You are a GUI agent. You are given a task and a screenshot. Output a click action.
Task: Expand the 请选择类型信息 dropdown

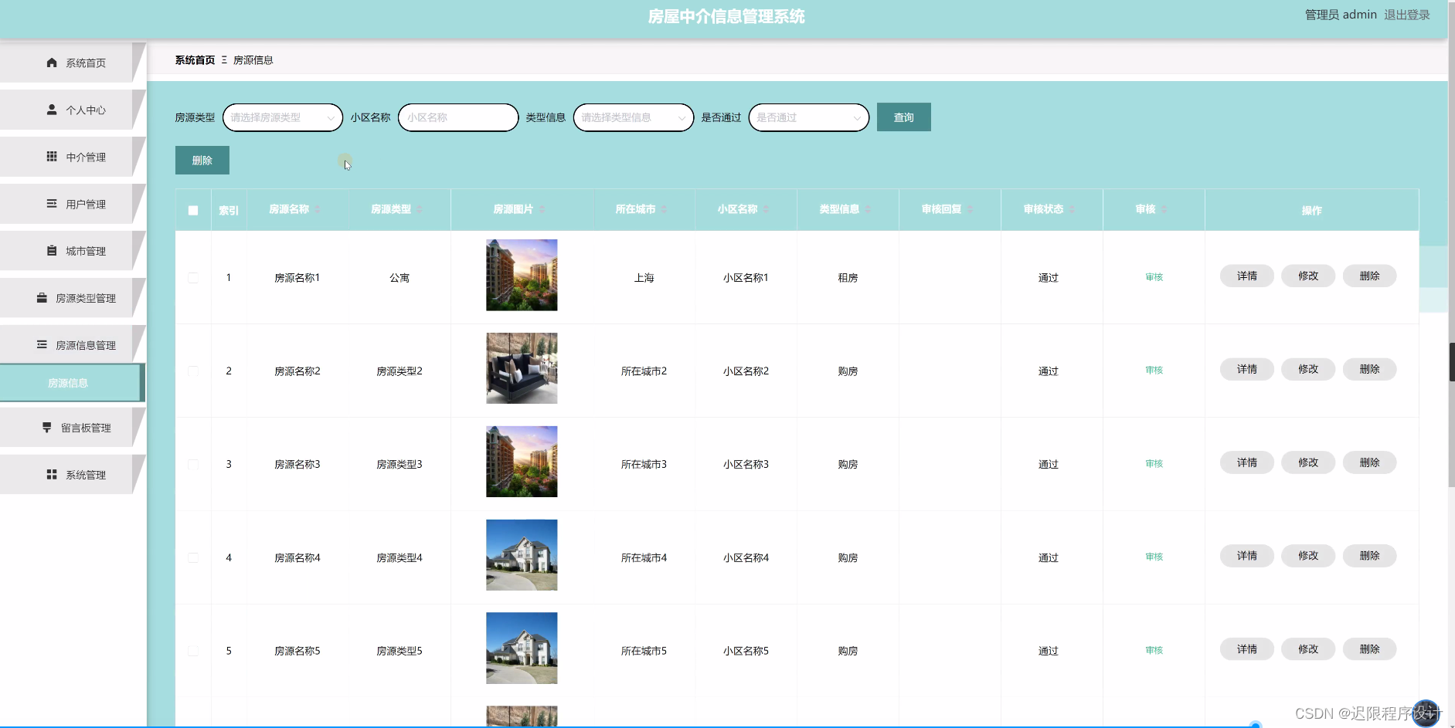(632, 117)
